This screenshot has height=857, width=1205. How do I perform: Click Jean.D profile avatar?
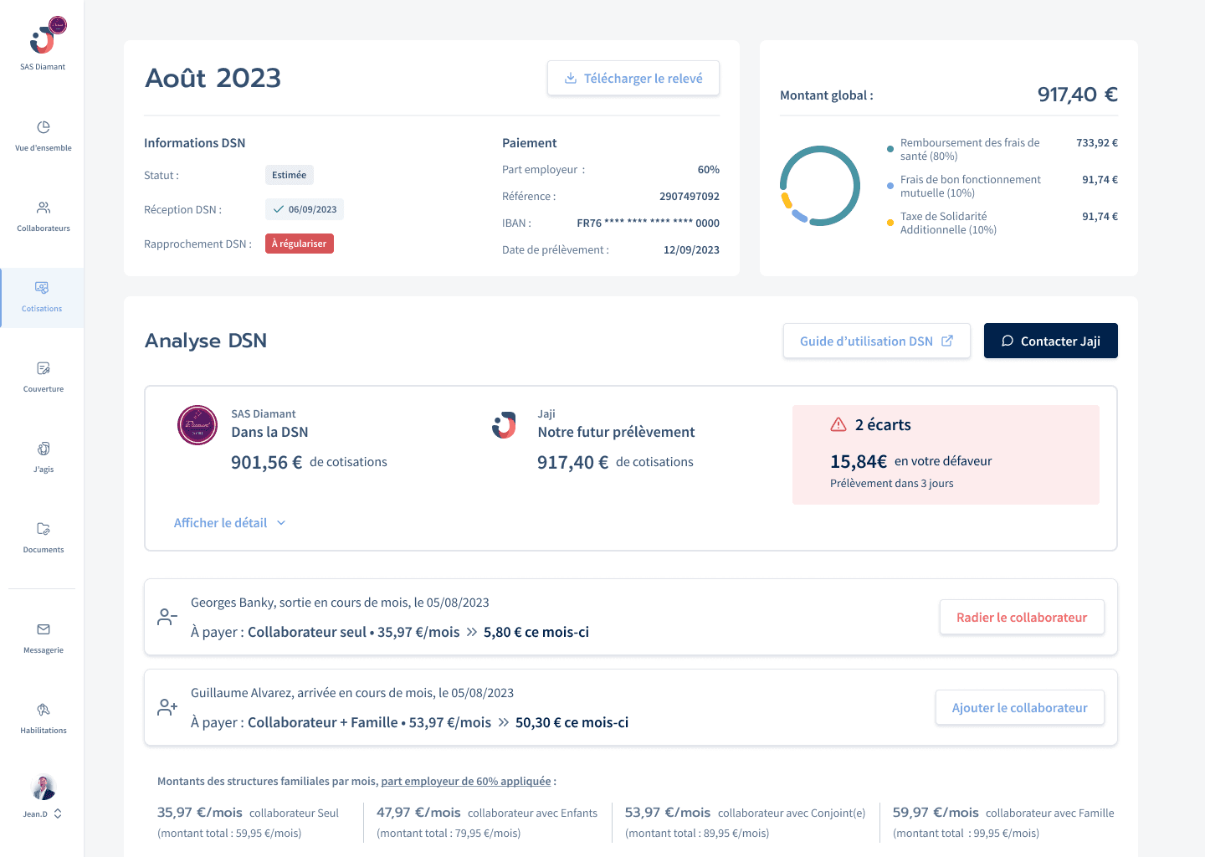[44, 788]
